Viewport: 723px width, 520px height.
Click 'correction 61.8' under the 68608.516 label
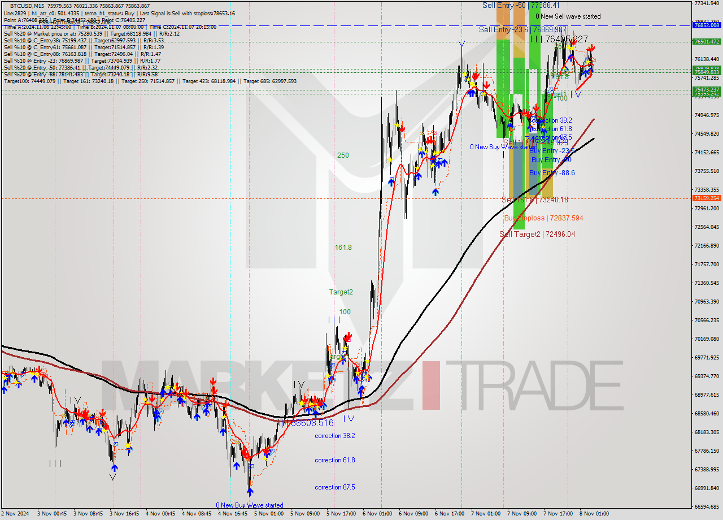(x=335, y=460)
